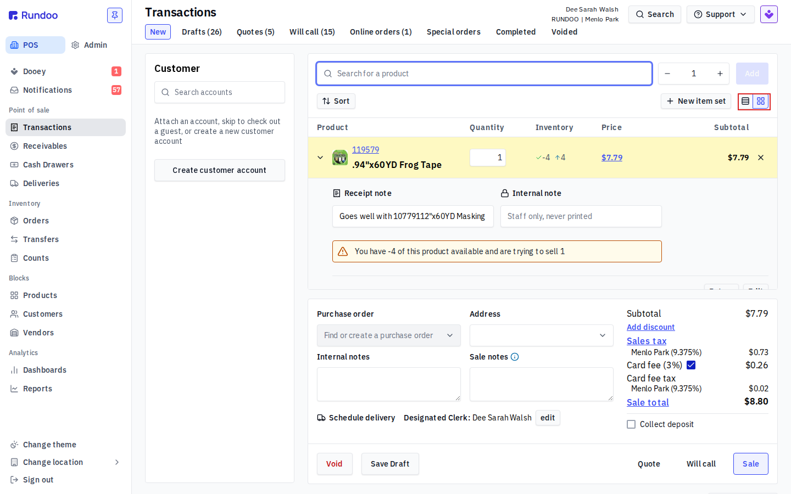The image size is (791, 494).
Task: Open Notifications in the sidebar
Action: tap(65, 90)
